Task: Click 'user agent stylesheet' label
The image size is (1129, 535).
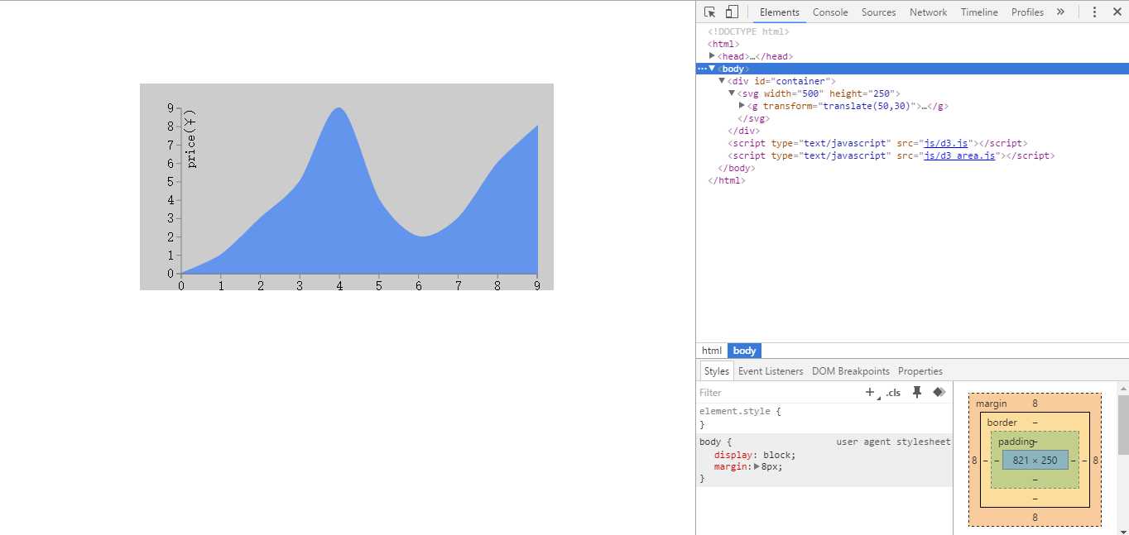Action: pos(893,442)
